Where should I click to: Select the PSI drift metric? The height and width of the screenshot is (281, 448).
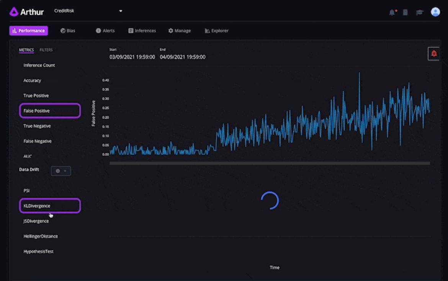pyautogui.click(x=26, y=191)
